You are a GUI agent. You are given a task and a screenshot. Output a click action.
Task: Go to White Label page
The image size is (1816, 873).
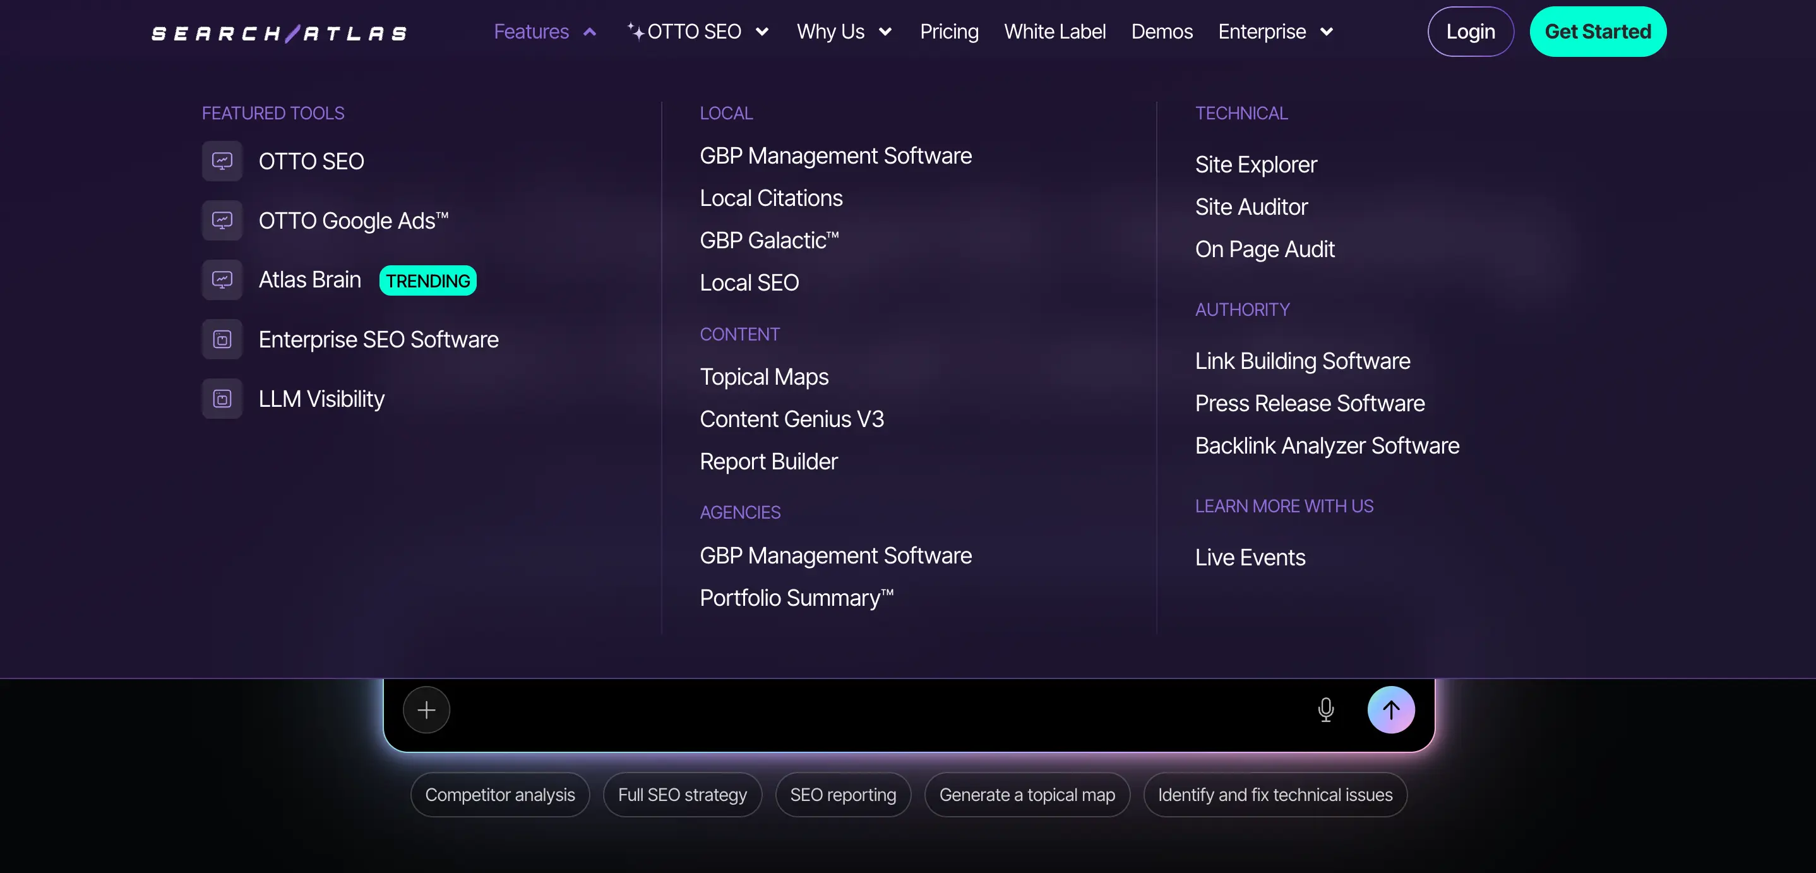(1054, 32)
